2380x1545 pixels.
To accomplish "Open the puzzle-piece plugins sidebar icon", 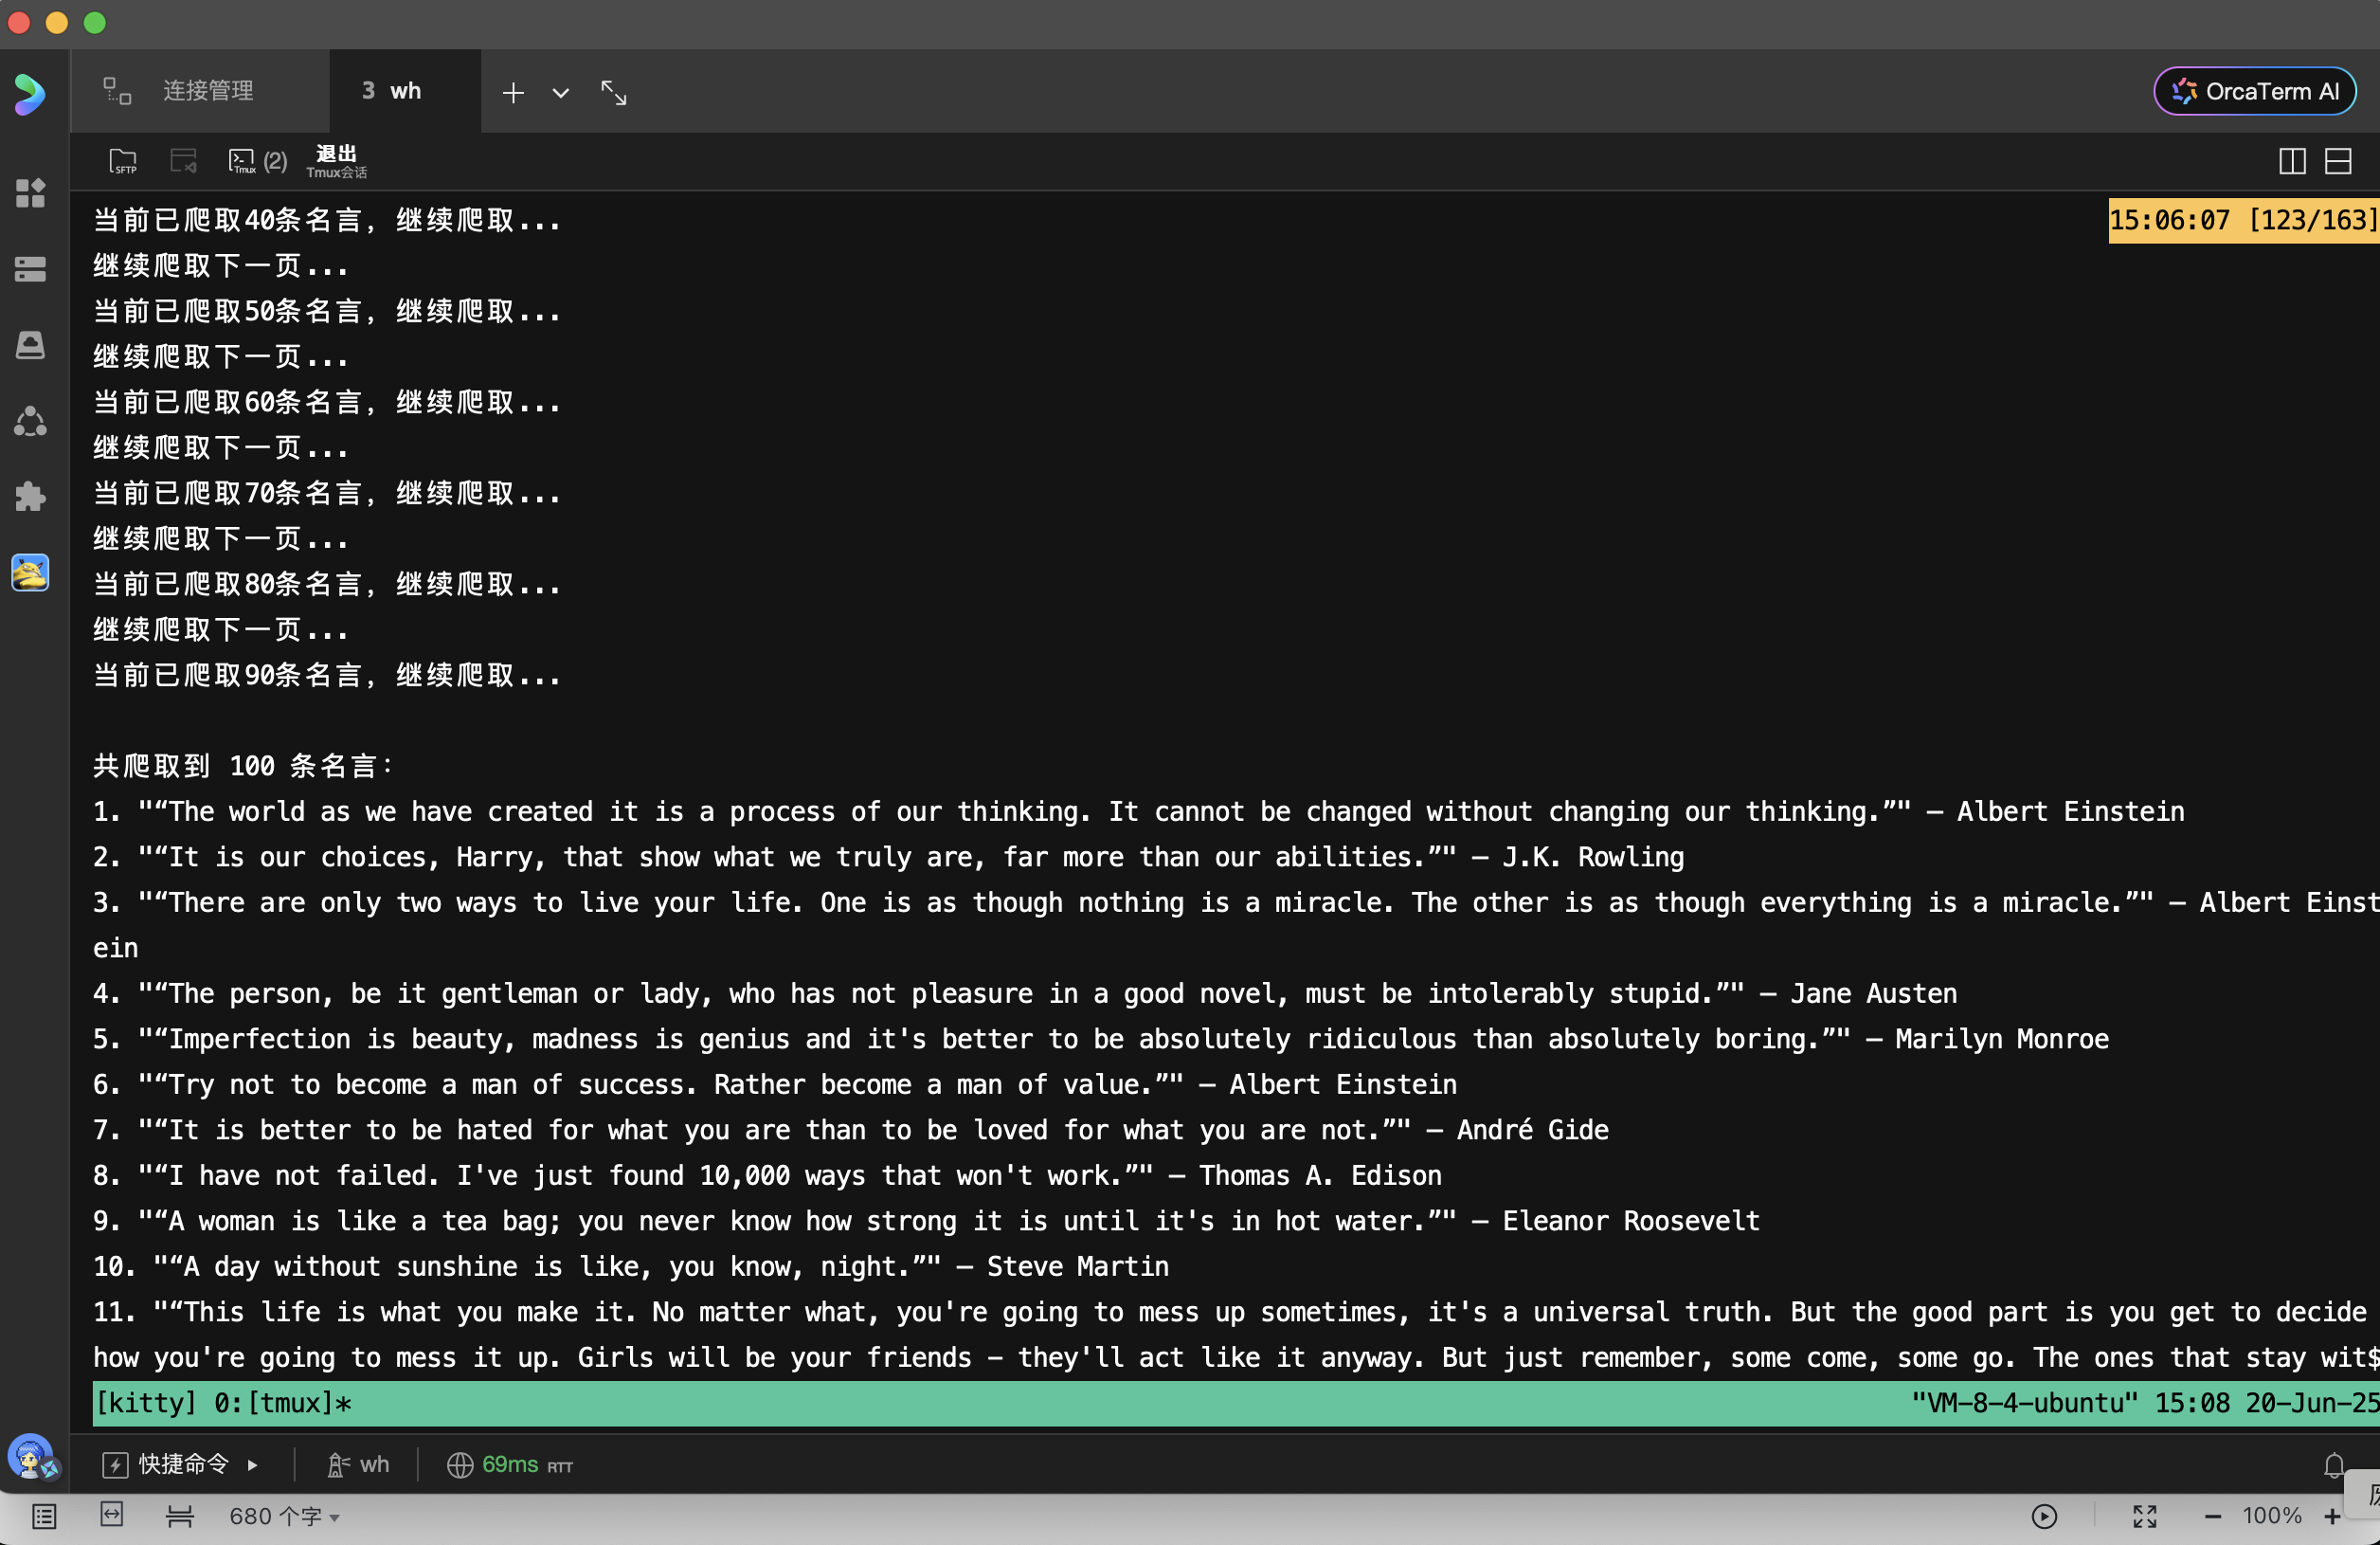I will point(30,497).
